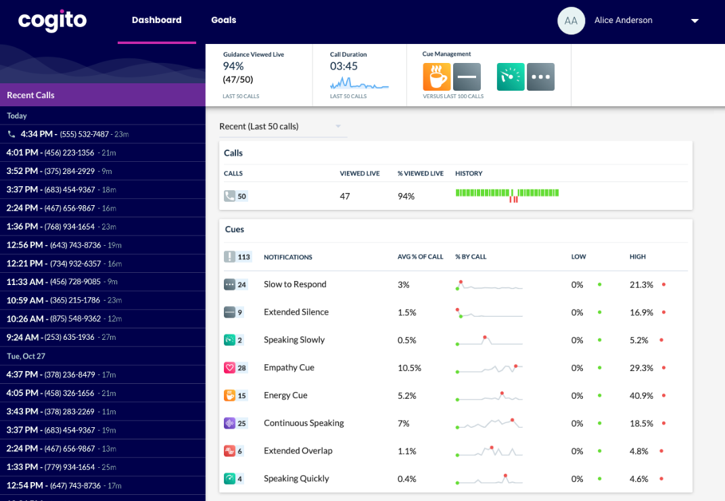Click the purple Continuous Speaking icon
Viewport: 725px width, 501px height.
[x=230, y=423]
